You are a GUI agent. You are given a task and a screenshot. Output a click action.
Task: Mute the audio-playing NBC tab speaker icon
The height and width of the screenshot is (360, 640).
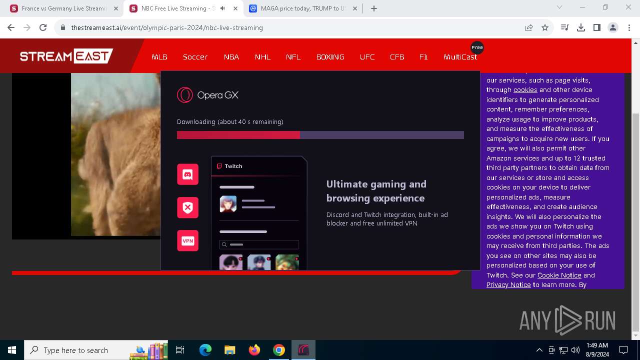[x=222, y=8]
